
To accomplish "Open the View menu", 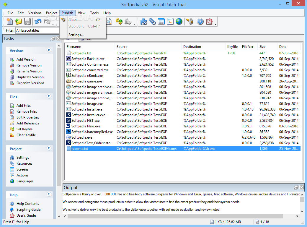I will tap(81, 13).
